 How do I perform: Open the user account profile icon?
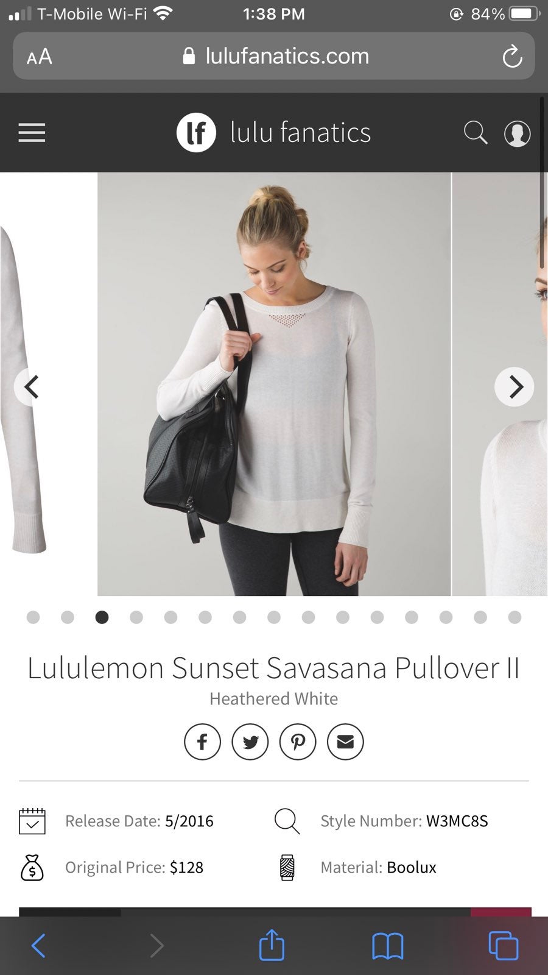coord(517,133)
